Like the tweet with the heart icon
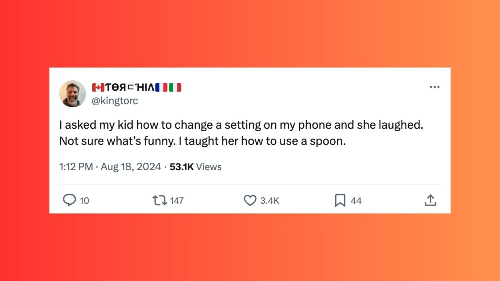 coord(250,200)
